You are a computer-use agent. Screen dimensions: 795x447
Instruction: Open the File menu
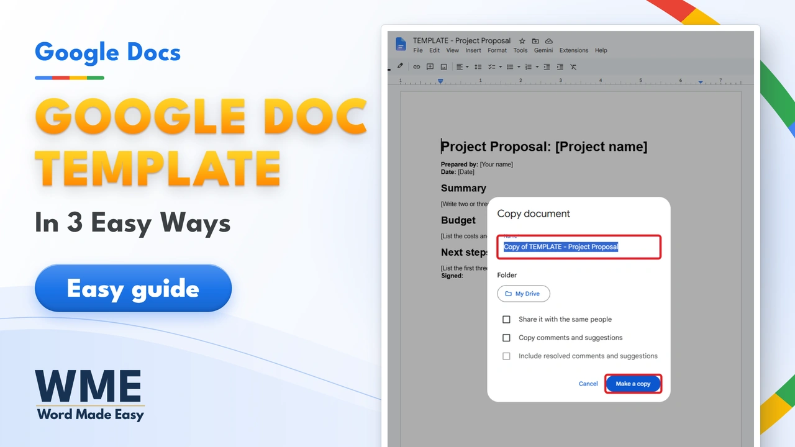pyautogui.click(x=418, y=50)
